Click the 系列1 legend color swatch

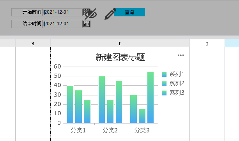point(164,74)
